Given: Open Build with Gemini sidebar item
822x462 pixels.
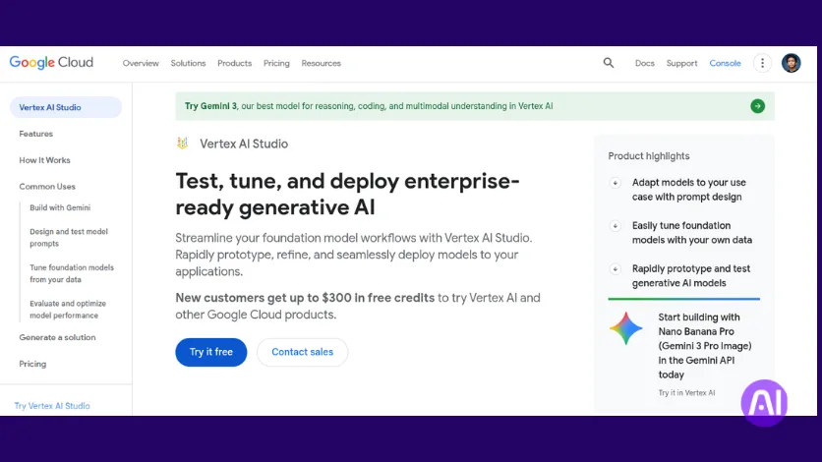Looking at the screenshot, I should [60, 207].
